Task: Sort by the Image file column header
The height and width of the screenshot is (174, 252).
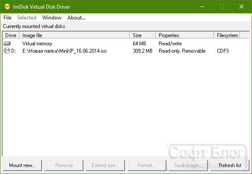Action: coord(75,35)
